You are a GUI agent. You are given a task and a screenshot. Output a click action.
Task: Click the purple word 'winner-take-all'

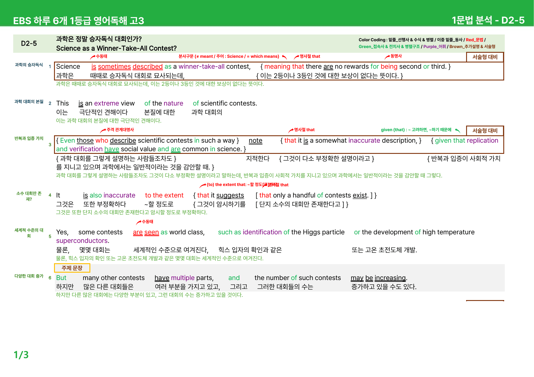[202, 67]
